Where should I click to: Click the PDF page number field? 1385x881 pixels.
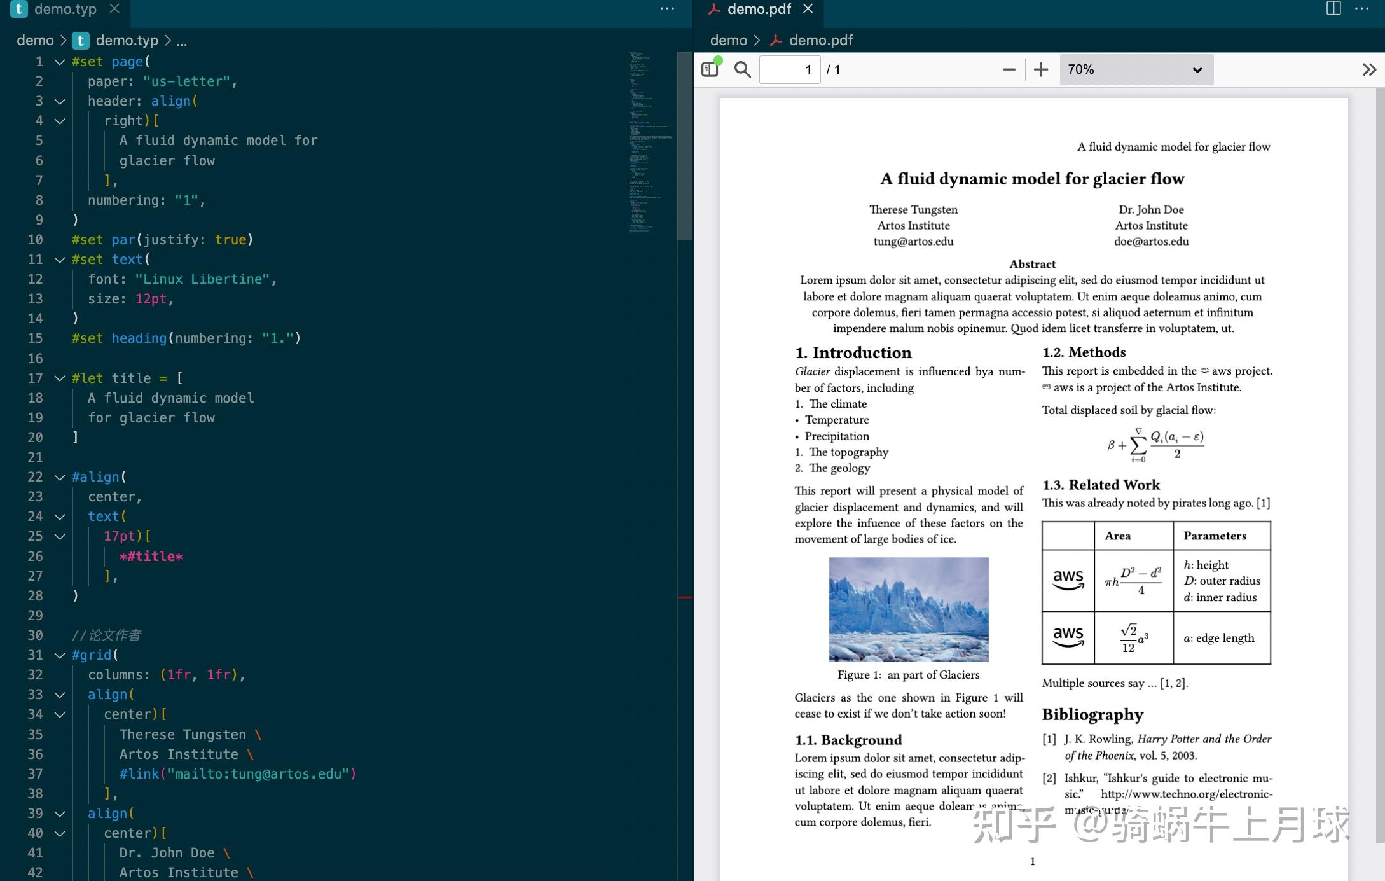coord(790,69)
